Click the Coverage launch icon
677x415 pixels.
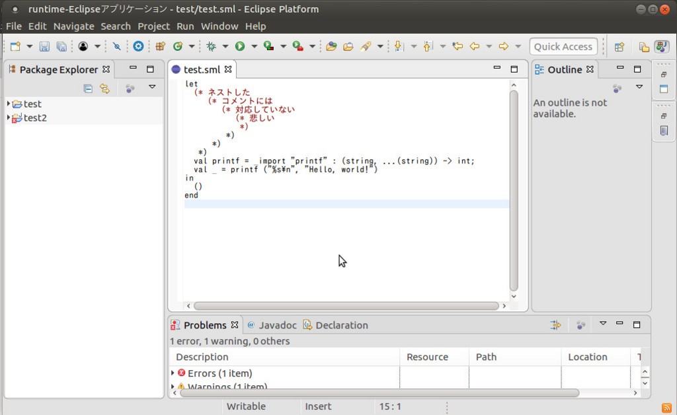[268, 46]
